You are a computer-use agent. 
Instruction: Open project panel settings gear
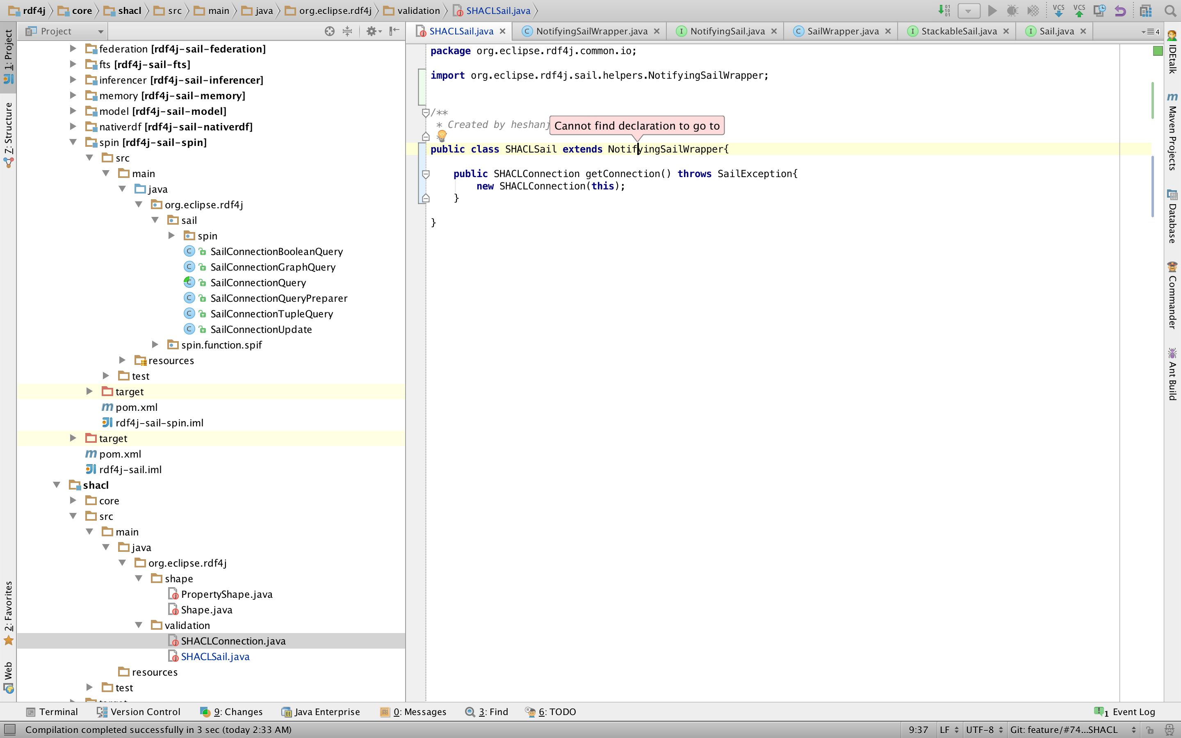[372, 31]
